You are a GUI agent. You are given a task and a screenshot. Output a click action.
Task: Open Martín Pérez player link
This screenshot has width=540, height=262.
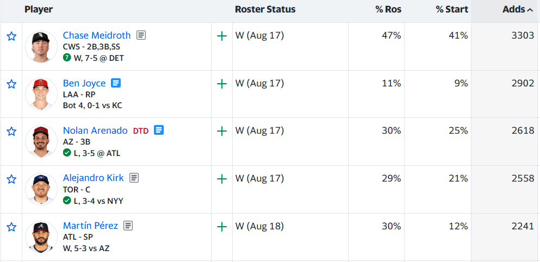91,226
